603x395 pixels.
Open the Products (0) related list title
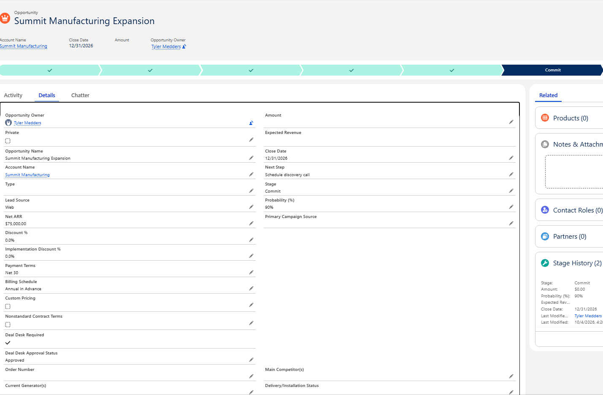[571, 118]
